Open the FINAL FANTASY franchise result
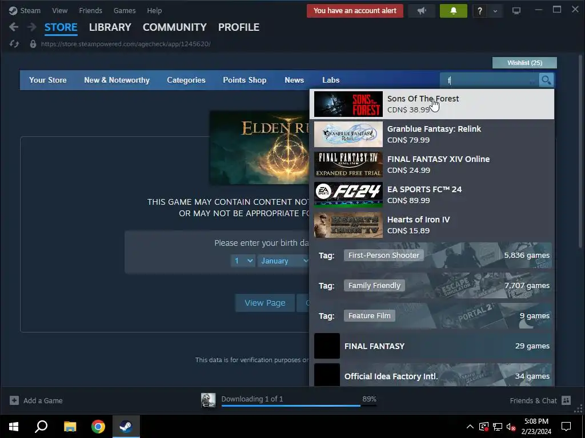This screenshot has height=438, width=585. pyautogui.click(x=432, y=346)
